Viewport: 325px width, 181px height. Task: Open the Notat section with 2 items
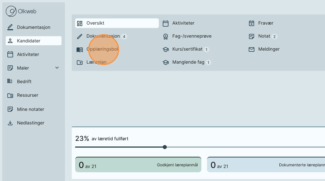264,36
